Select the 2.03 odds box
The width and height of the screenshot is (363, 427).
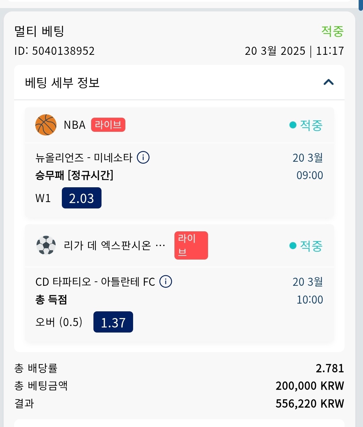[82, 198]
